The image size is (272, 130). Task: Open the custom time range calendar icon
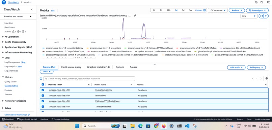tap(205, 10)
